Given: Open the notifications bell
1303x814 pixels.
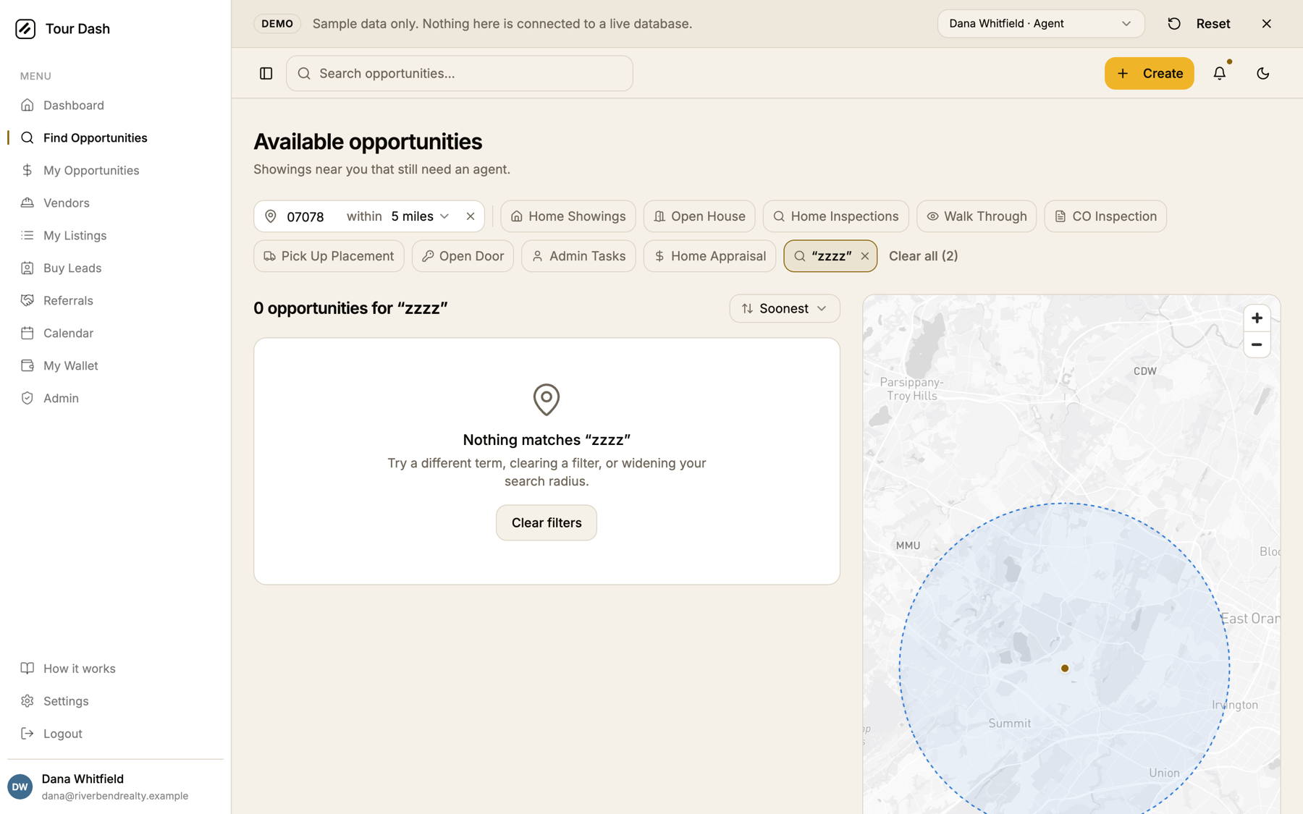Looking at the screenshot, I should 1220,73.
